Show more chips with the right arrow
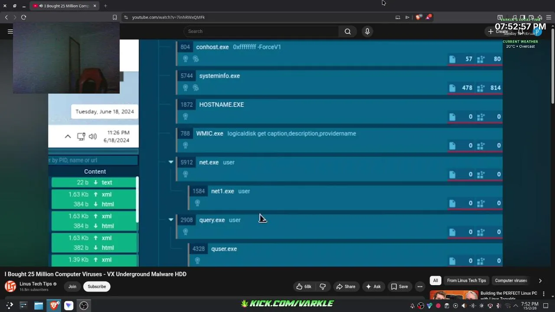The width and height of the screenshot is (555, 312). 540,280
